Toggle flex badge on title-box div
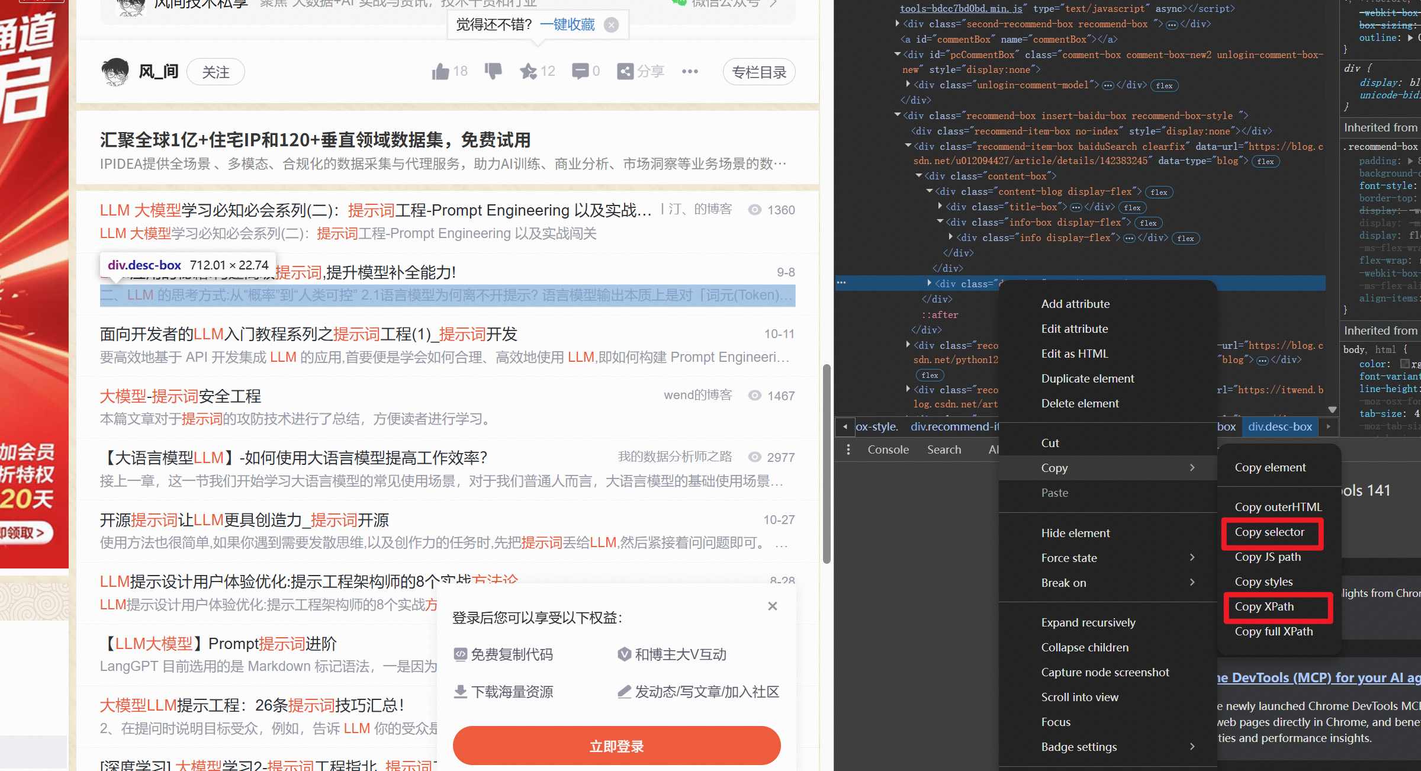 [x=1132, y=208]
